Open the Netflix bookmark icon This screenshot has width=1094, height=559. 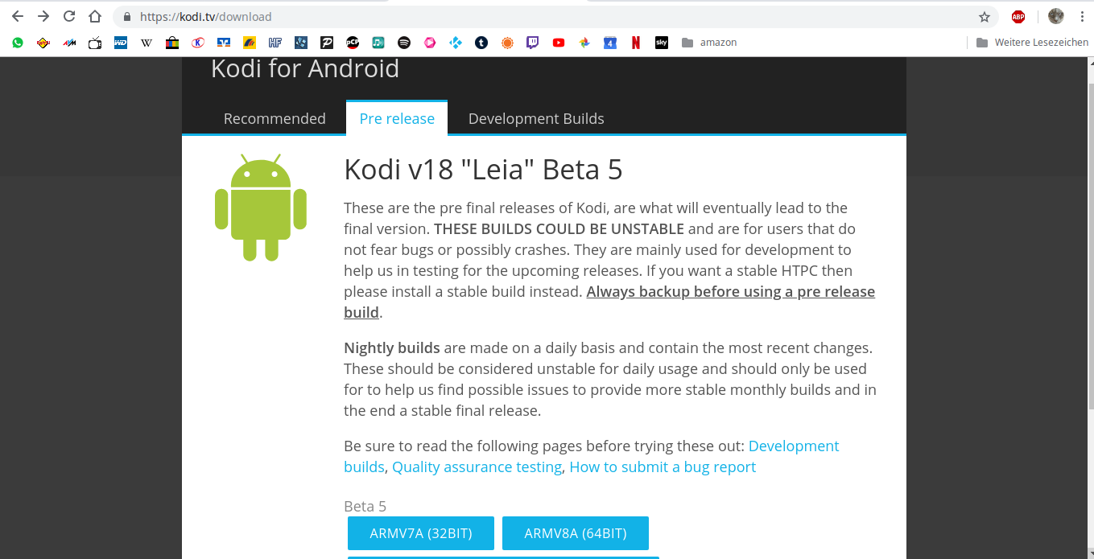[636, 43]
